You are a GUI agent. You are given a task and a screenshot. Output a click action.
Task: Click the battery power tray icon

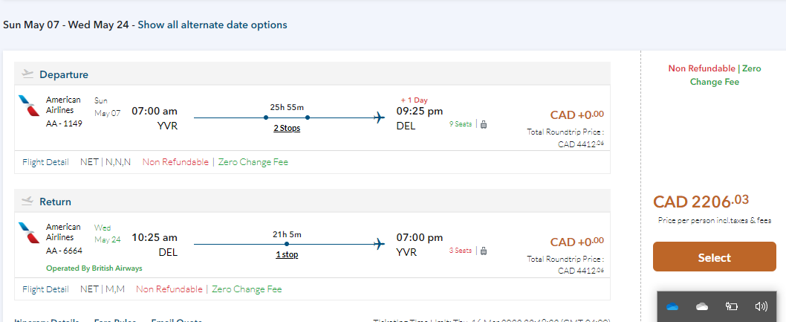(731, 306)
